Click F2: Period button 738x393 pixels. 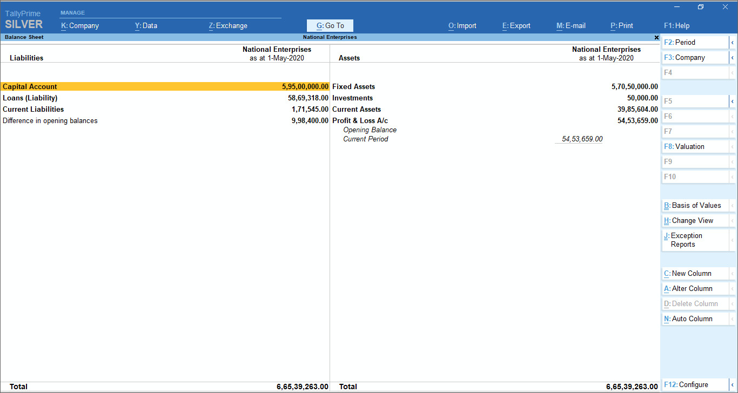click(695, 42)
